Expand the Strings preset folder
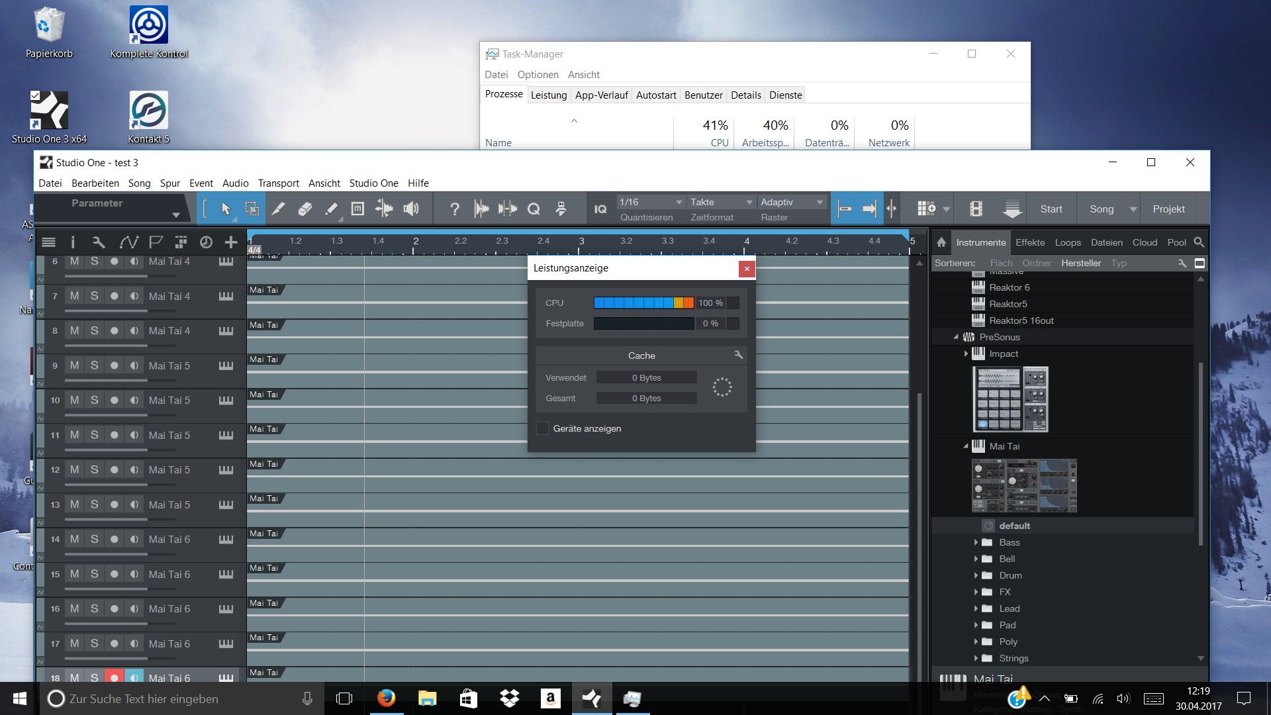This screenshot has height=715, width=1271. pos(976,658)
